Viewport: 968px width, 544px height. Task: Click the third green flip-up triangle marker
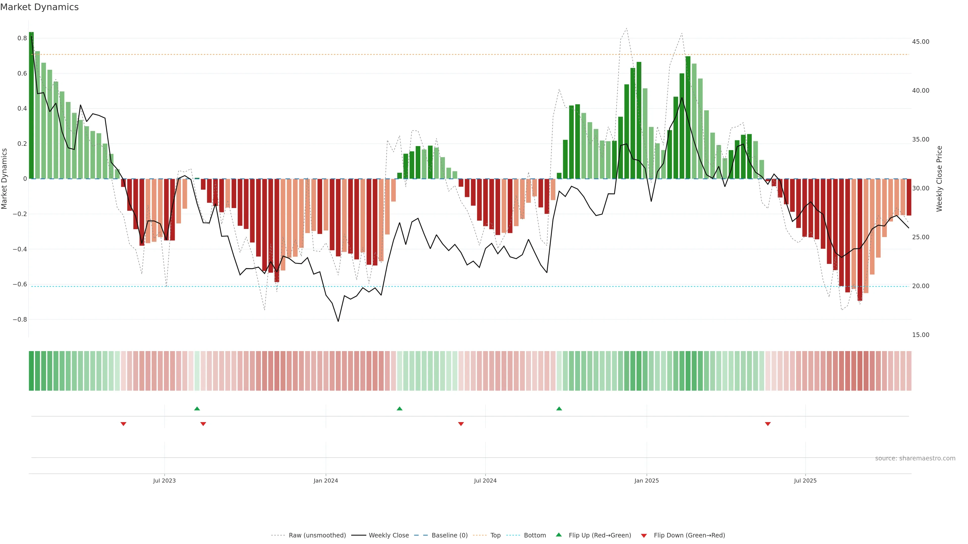point(559,409)
